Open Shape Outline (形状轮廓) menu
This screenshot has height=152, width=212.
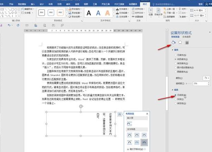coord(75,13)
